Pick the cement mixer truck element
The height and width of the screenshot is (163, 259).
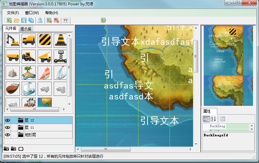pyautogui.click(x=29, y=40)
